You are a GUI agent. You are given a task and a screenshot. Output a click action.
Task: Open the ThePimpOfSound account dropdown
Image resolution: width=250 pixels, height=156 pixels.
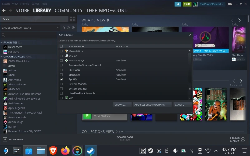[212, 4]
